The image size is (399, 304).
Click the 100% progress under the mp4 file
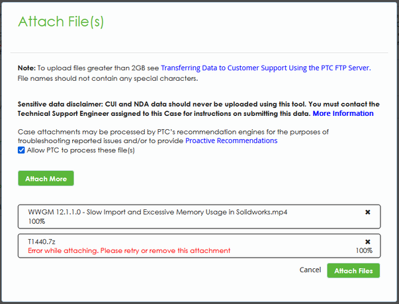pyautogui.click(x=36, y=221)
